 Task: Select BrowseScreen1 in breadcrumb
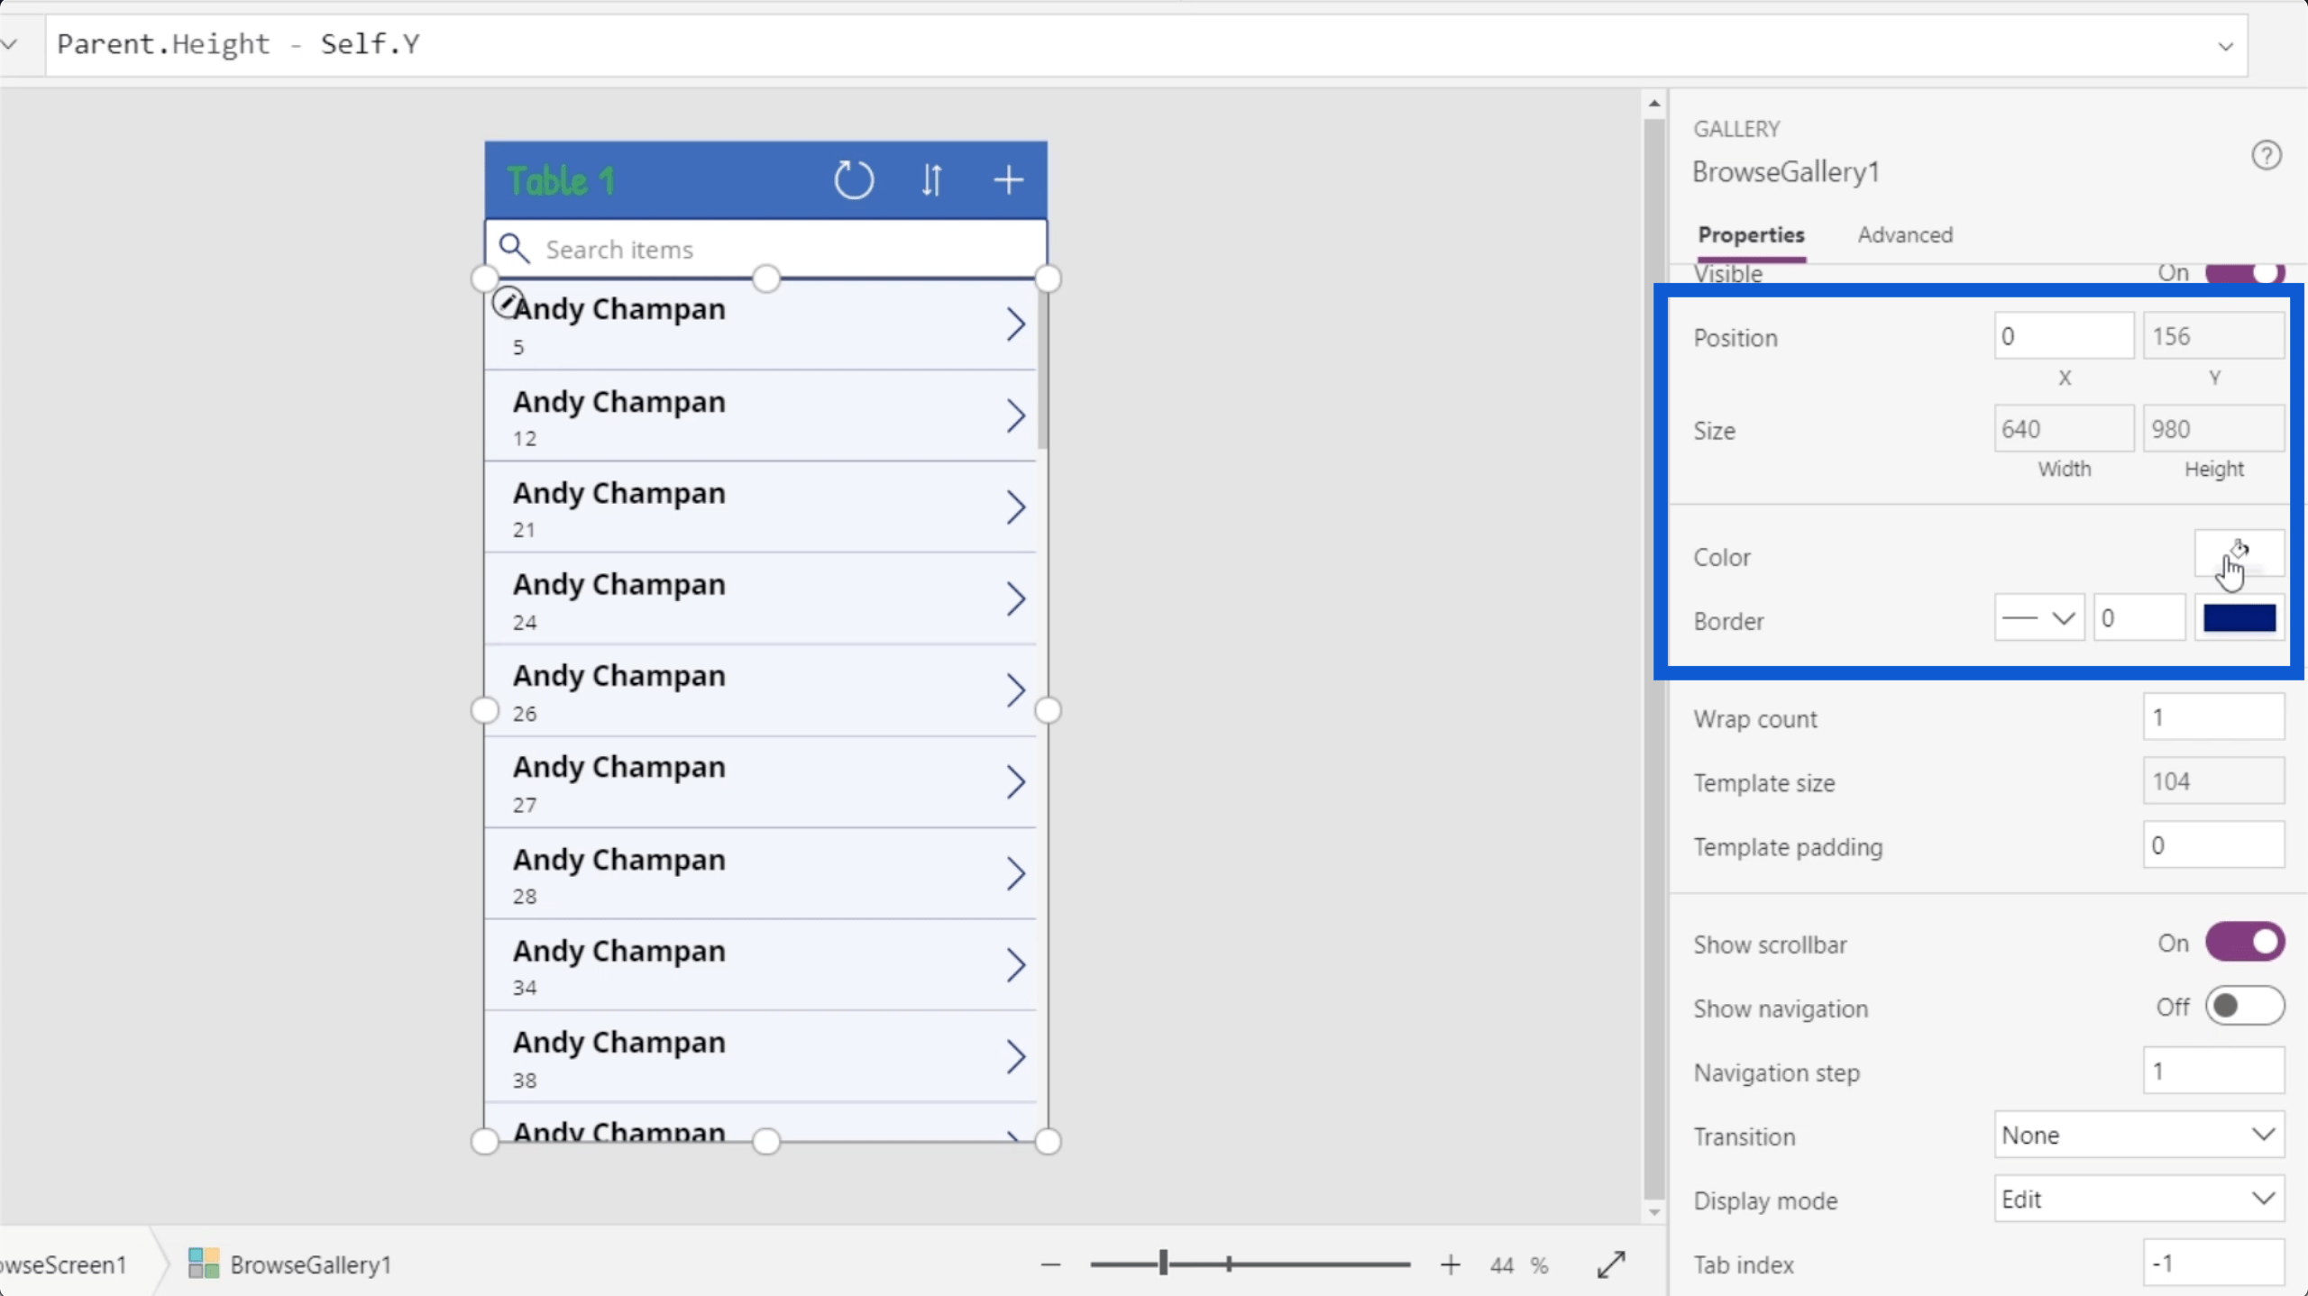coord(63,1264)
